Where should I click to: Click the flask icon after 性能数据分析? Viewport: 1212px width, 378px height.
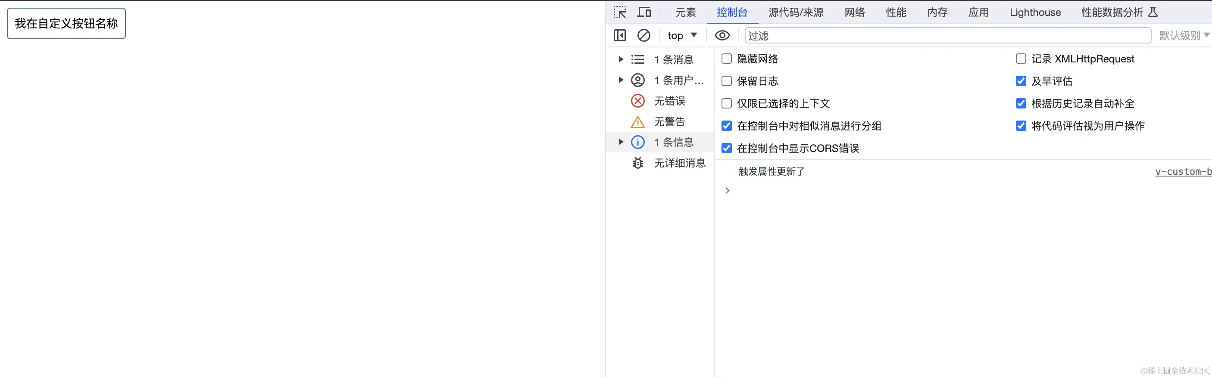1153,12
